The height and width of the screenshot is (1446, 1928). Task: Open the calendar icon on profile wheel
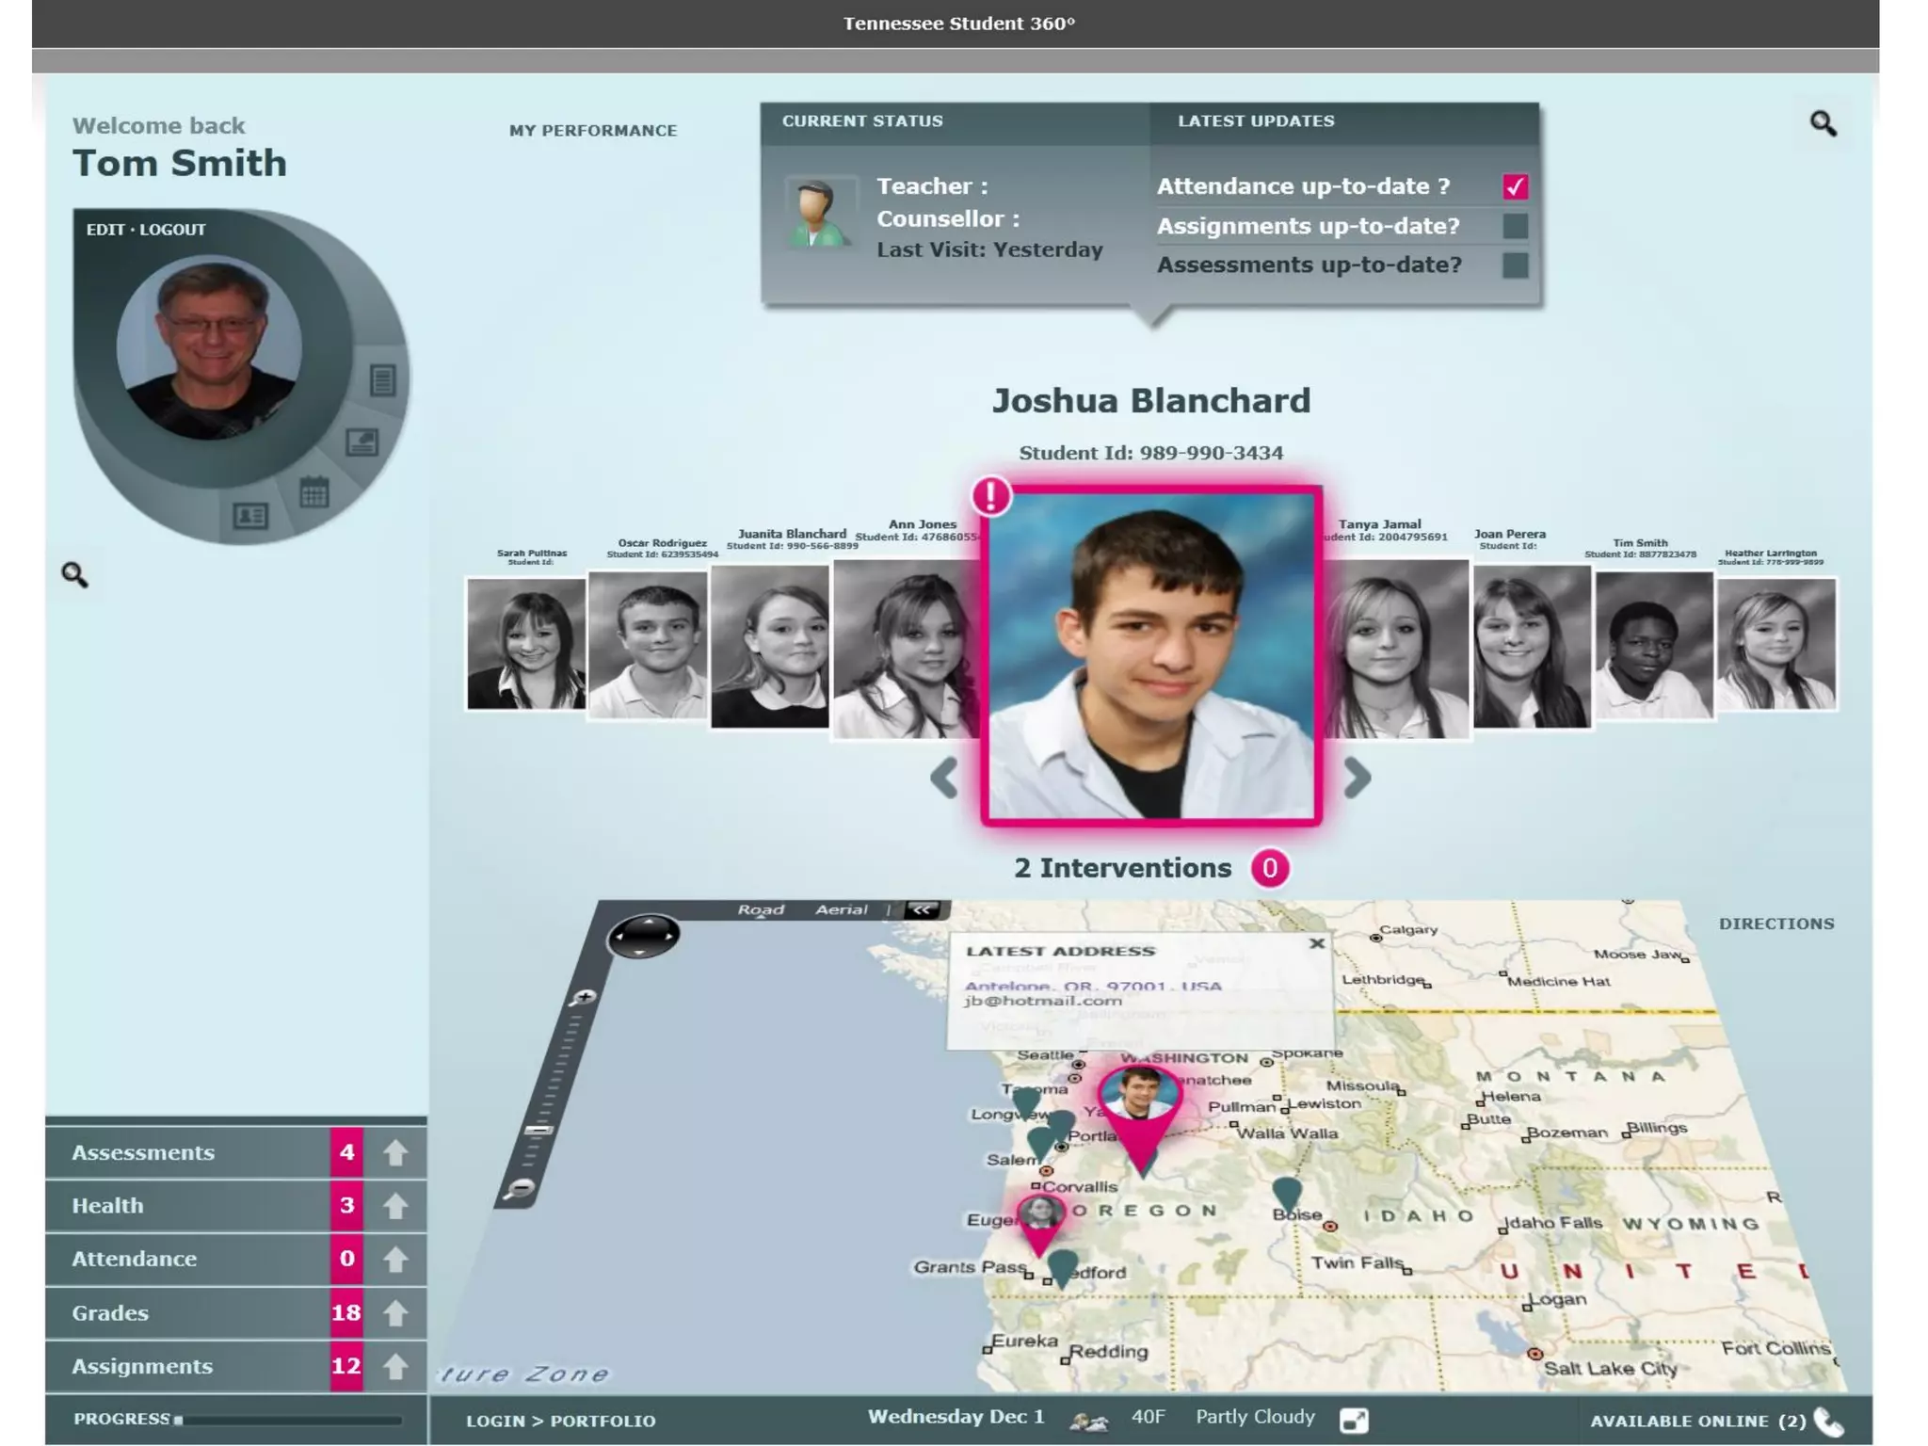(x=314, y=491)
